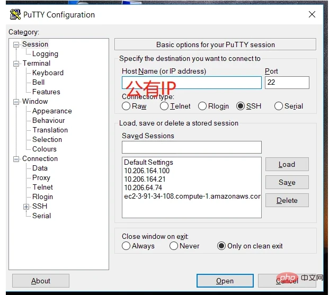
Task: Click the Cancel button
Action: [x=287, y=281]
